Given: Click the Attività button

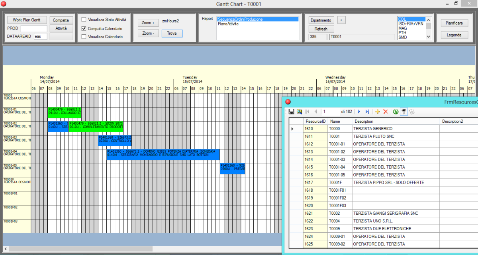Looking at the screenshot, I should point(61,28).
